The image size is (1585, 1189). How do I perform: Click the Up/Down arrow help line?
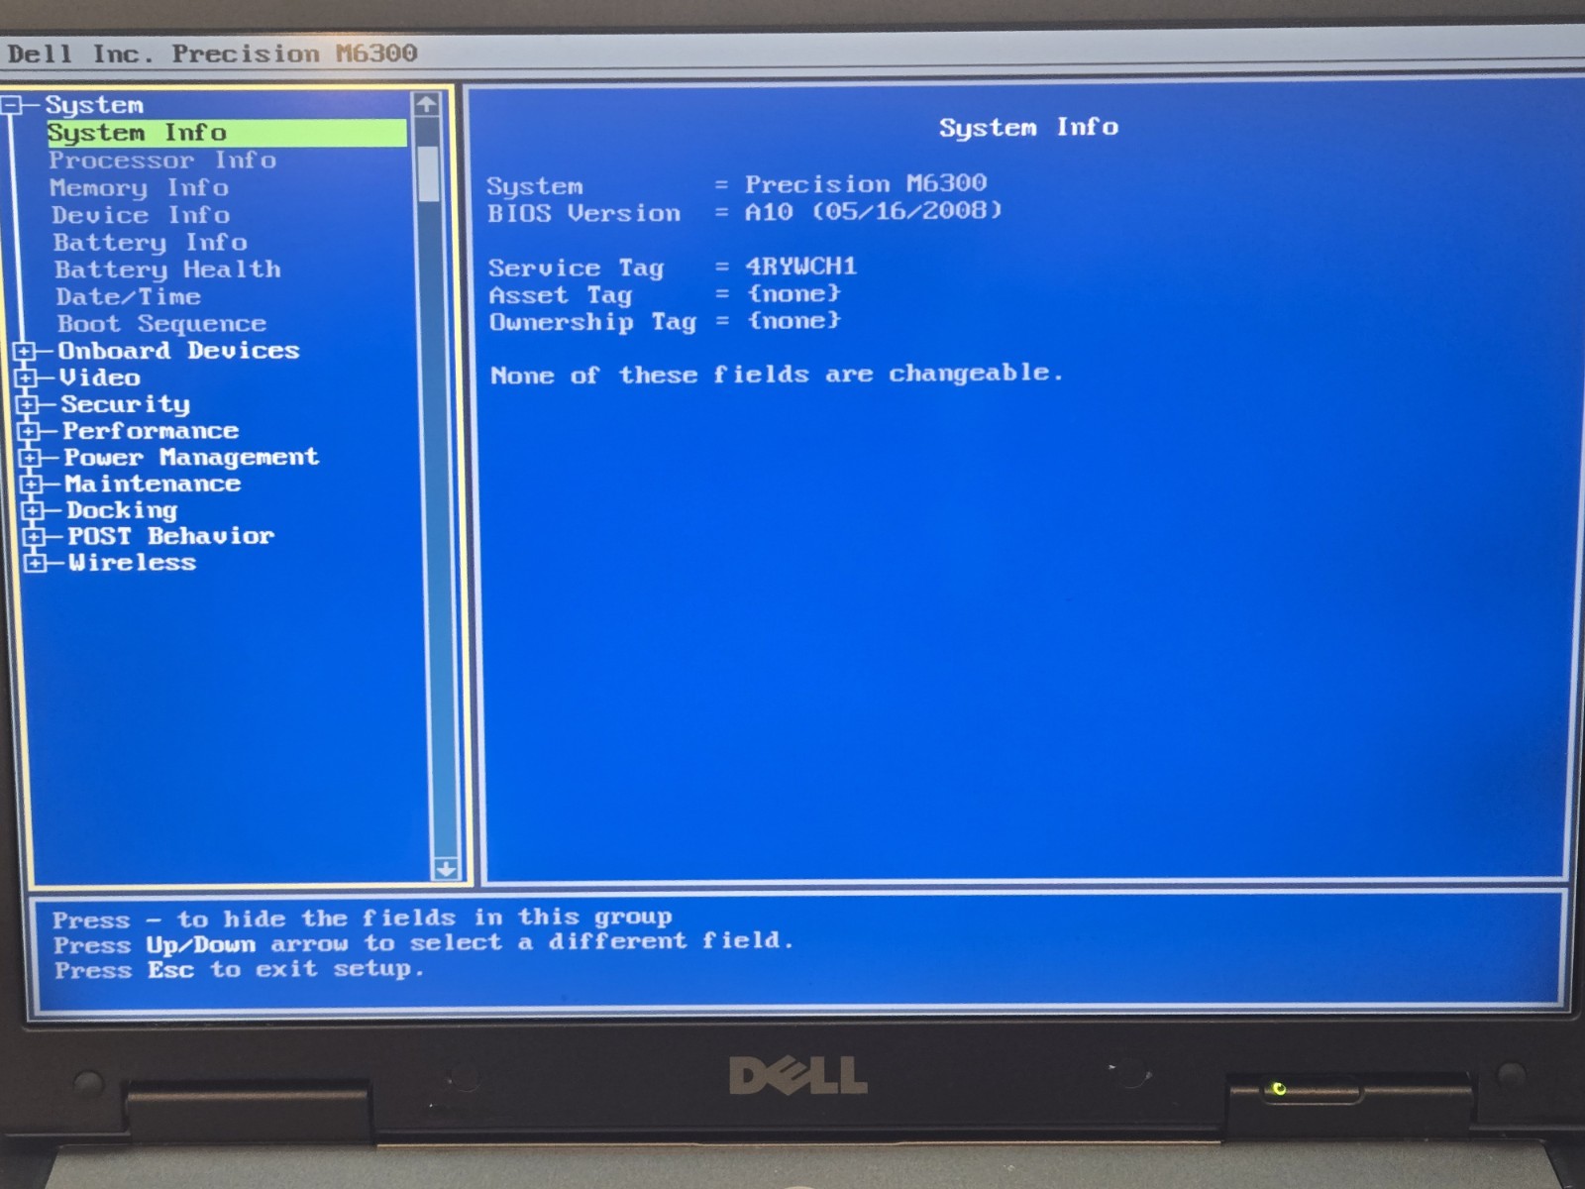[x=423, y=942]
